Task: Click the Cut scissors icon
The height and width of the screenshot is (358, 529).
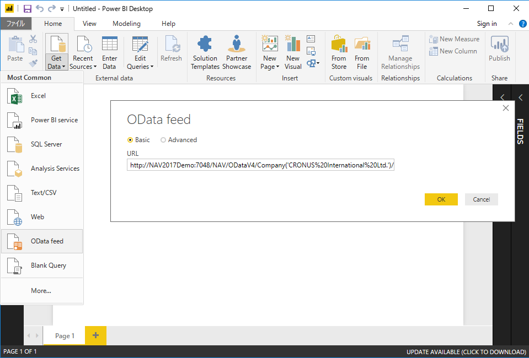Action: click(33, 39)
